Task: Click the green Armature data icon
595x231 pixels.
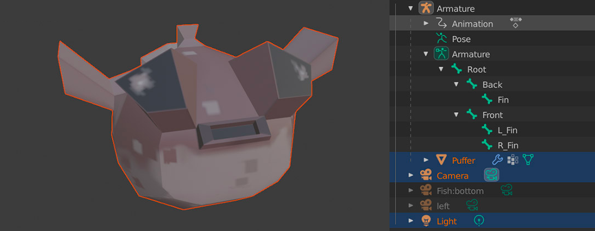Action: [x=441, y=54]
